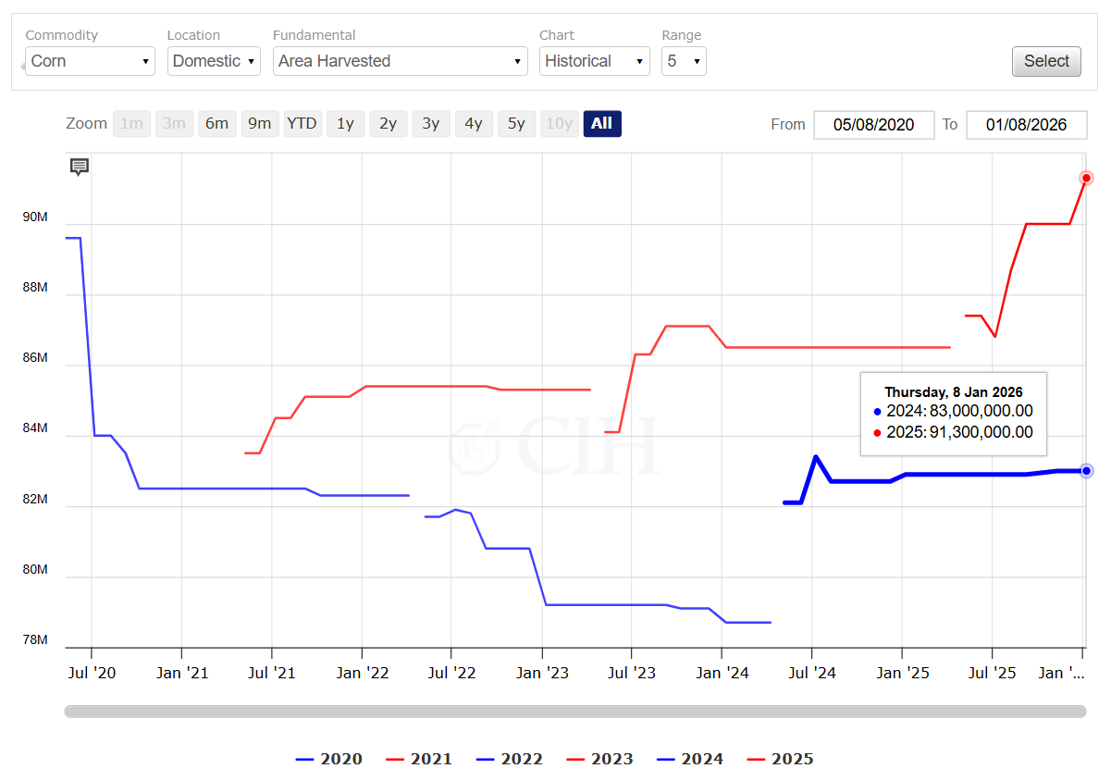Screen dimensions: 1111x781
Task: Open the Commodity dropdown showing Corn
Action: click(90, 61)
